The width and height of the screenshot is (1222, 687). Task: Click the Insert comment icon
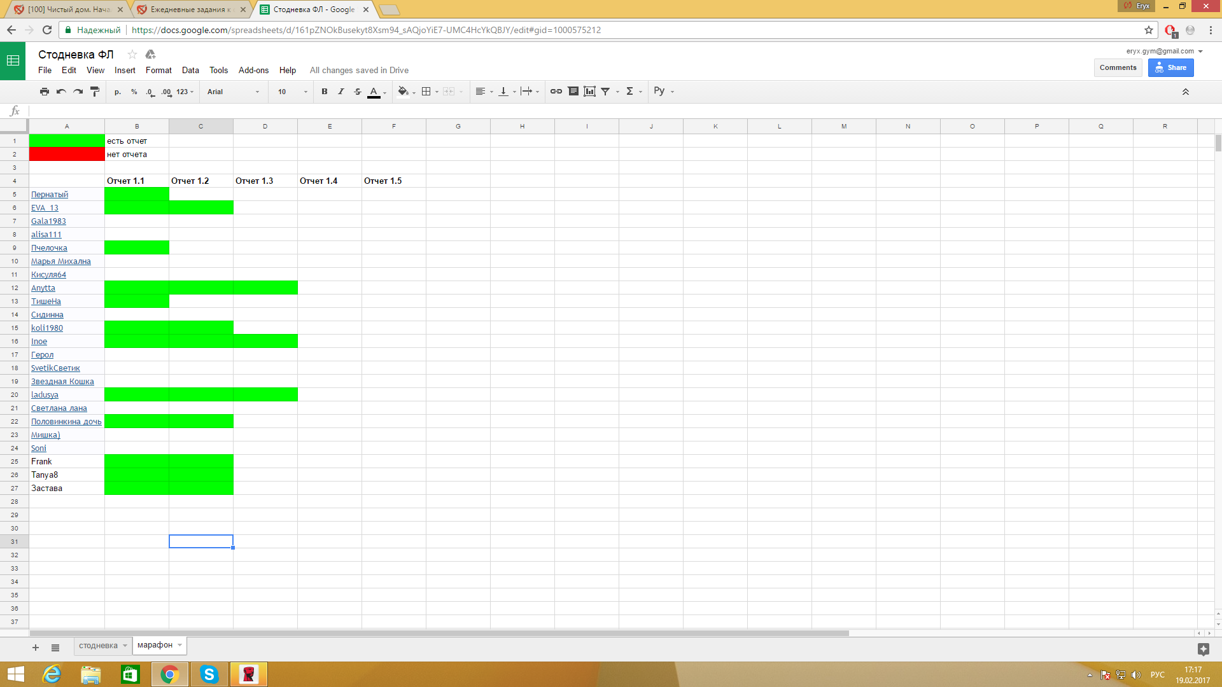coord(573,92)
